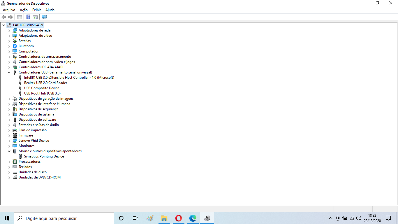Collapse Mouse e outros dispositivos apontadores
Image resolution: width=398 pixels, height=224 pixels.
pyautogui.click(x=9, y=151)
